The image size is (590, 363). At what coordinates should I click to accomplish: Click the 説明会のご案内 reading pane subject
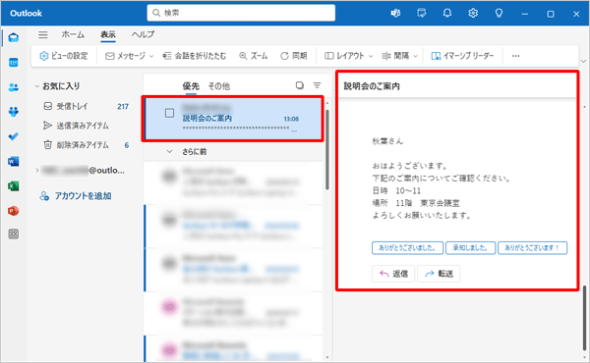(x=372, y=86)
